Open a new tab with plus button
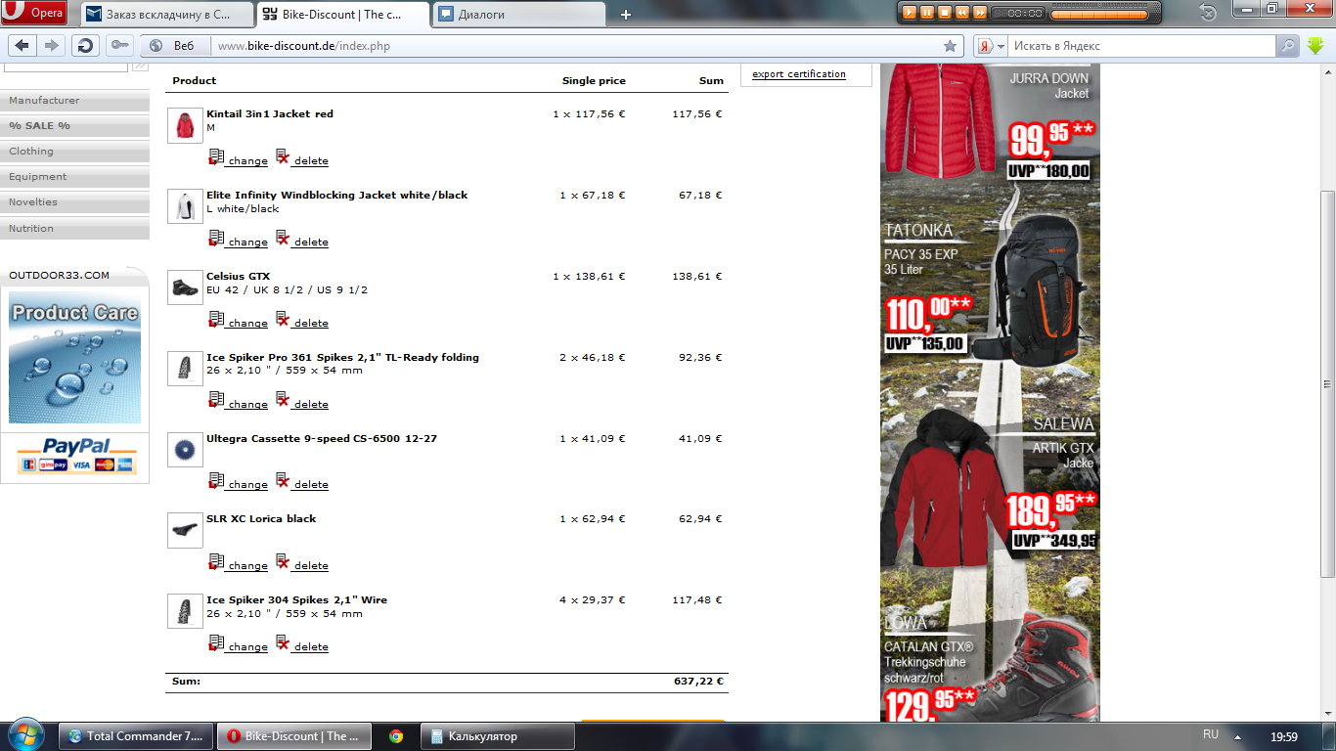Viewport: 1336px width, 751px height. [626, 15]
